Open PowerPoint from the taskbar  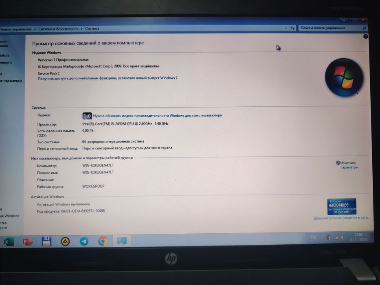27,241
